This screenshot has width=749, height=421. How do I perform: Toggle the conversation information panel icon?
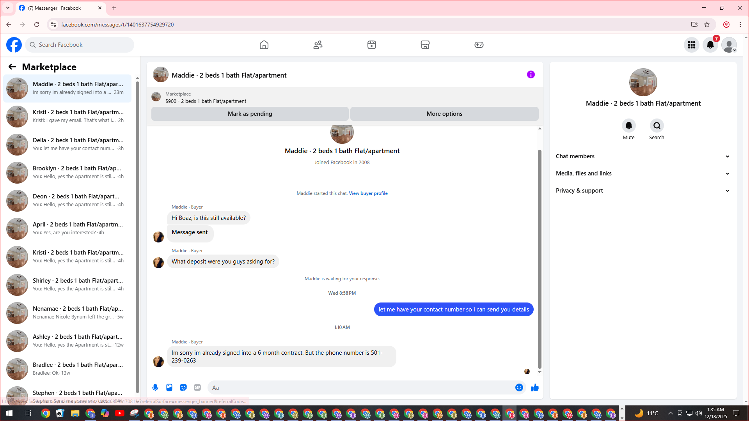pyautogui.click(x=531, y=74)
